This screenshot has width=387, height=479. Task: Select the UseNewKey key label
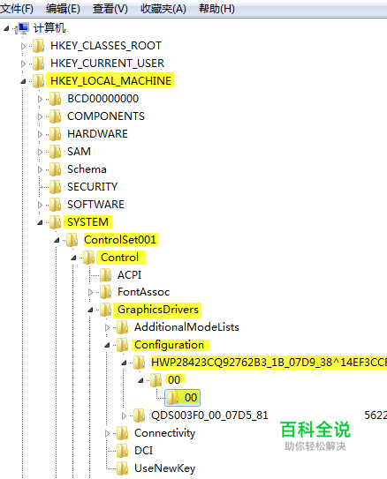[165, 468]
